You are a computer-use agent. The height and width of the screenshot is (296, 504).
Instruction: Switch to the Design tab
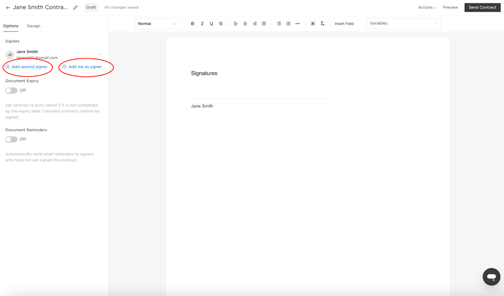34,26
